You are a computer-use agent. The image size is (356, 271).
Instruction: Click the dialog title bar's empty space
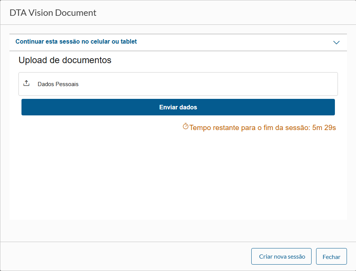[x=226, y=13]
